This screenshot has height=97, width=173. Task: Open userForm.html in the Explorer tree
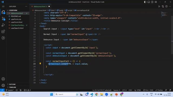(x=16, y=22)
